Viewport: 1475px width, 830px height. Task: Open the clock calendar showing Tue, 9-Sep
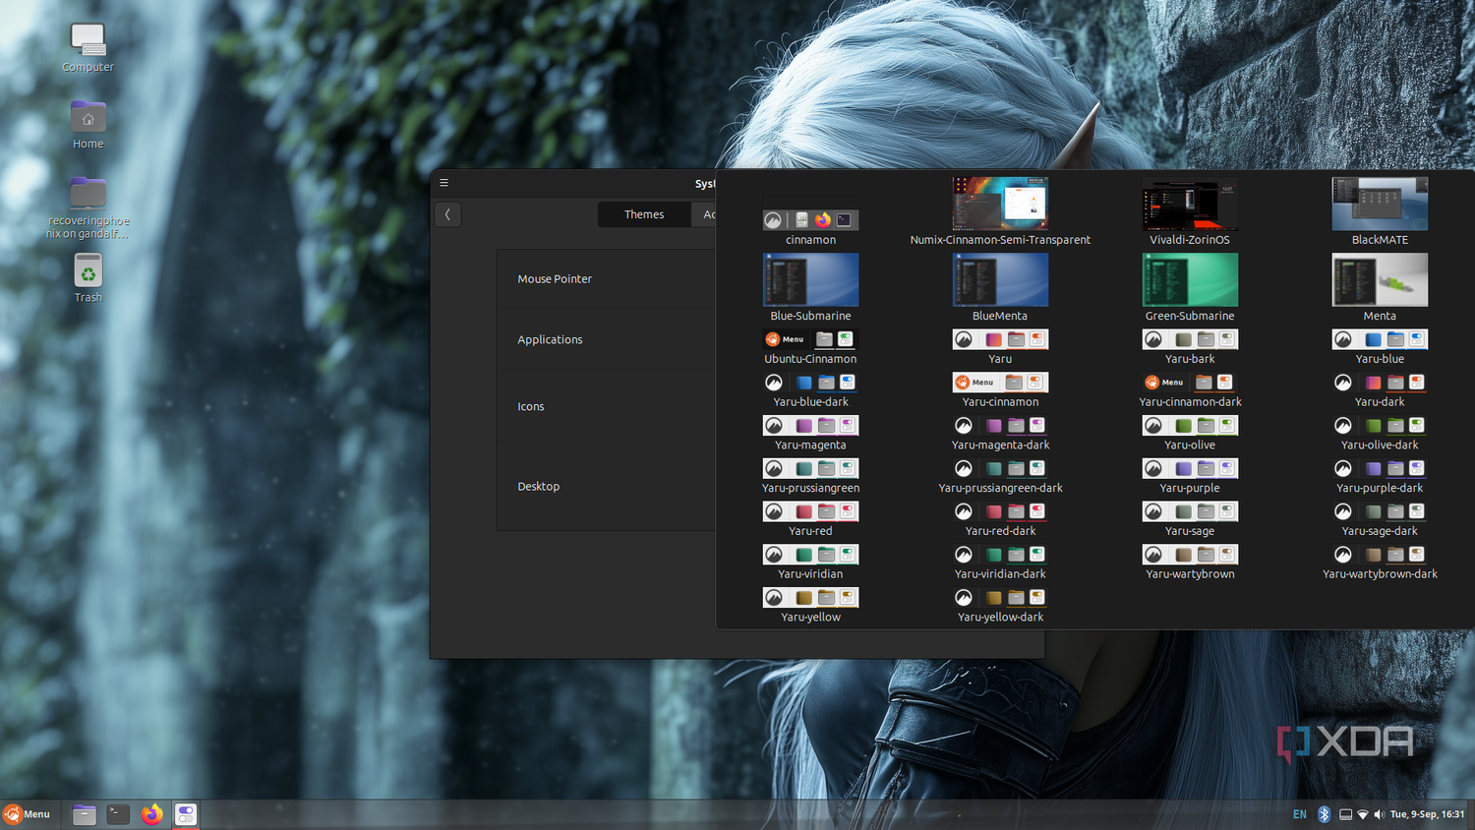tap(1427, 814)
